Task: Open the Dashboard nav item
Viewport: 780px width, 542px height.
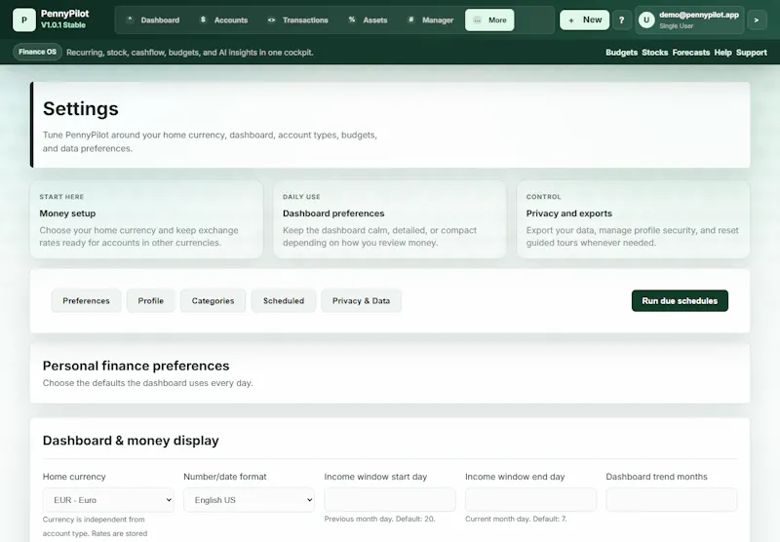Action: pyautogui.click(x=154, y=19)
